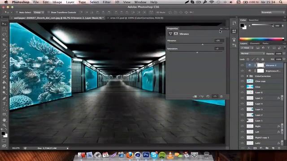Screen dimensions: 287x161
Task: Select the Blur tool
Action: [x=4, y=88]
